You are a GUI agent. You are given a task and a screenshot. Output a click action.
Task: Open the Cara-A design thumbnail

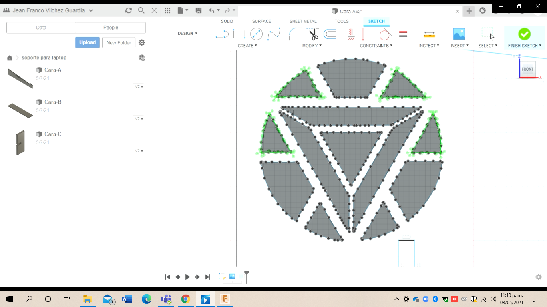20,78
